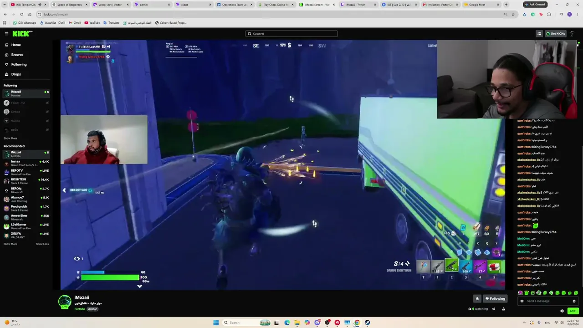
Task: Open the emote picker in chat input
Action: 574,301
